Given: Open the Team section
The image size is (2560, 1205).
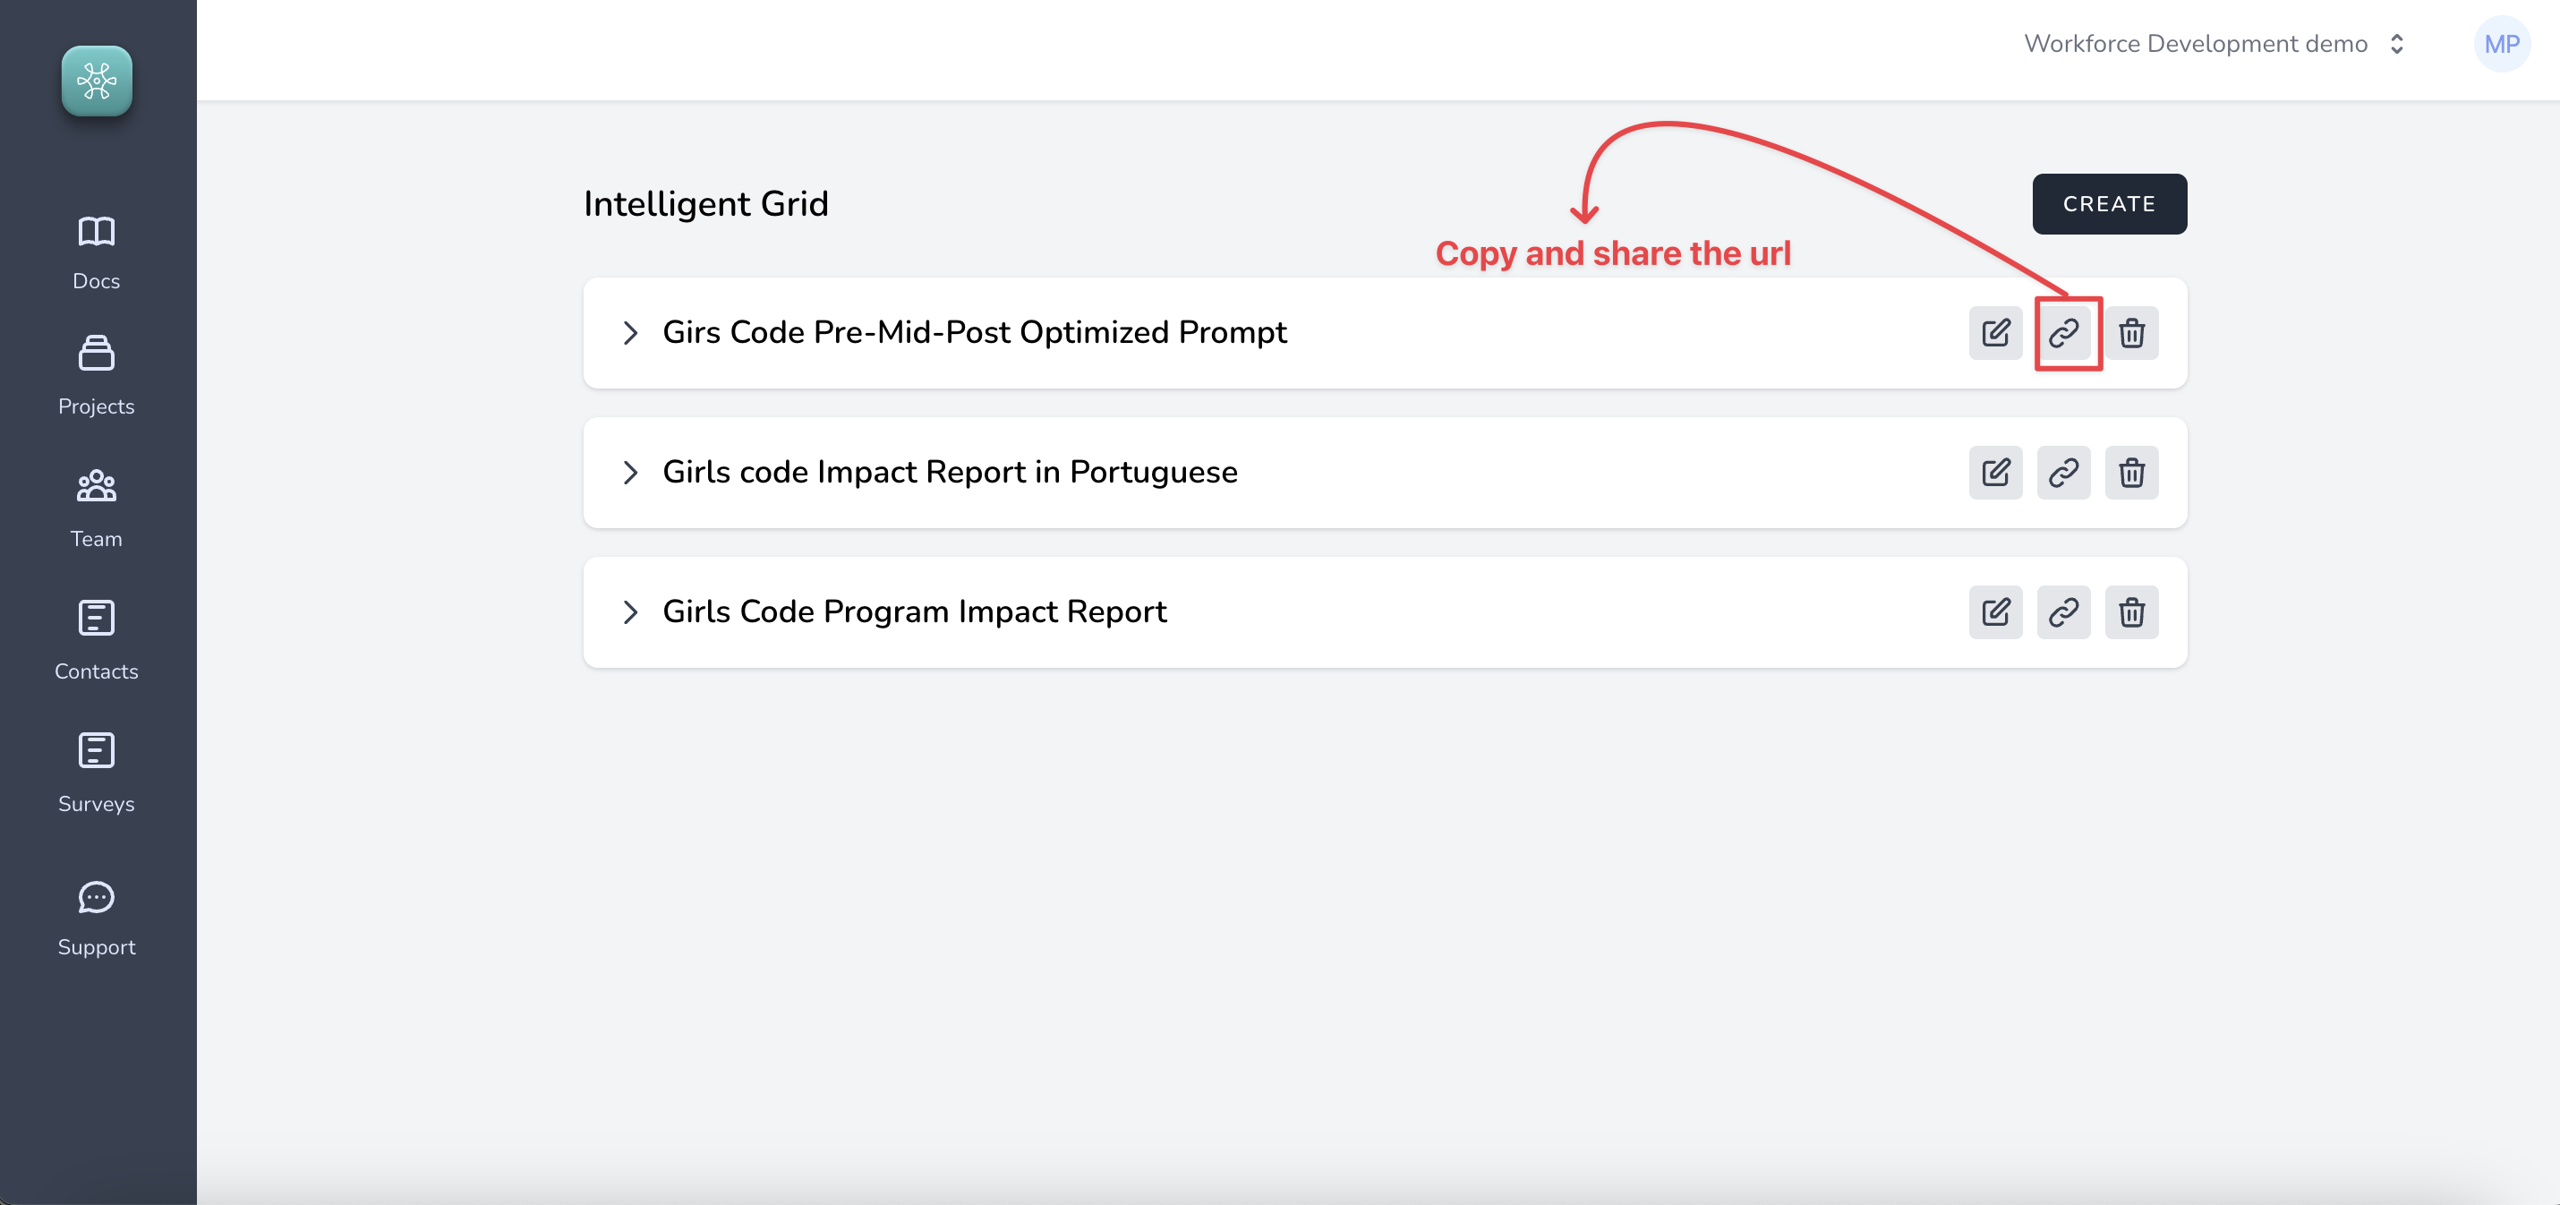Looking at the screenshot, I should (96, 507).
